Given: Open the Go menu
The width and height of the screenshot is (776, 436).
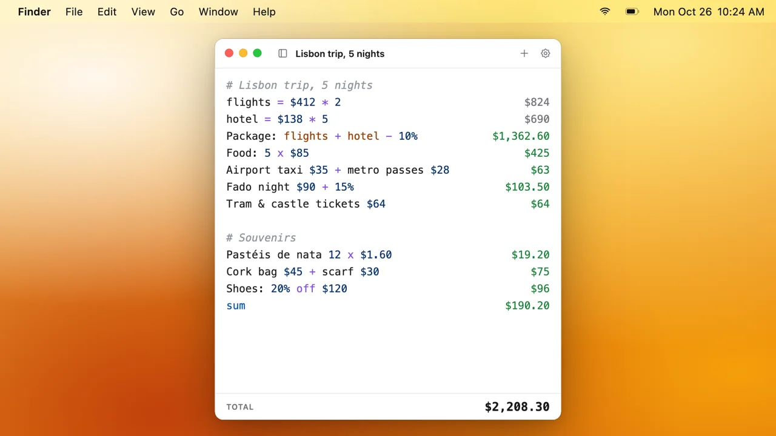Looking at the screenshot, I should (x=177, y=12).
